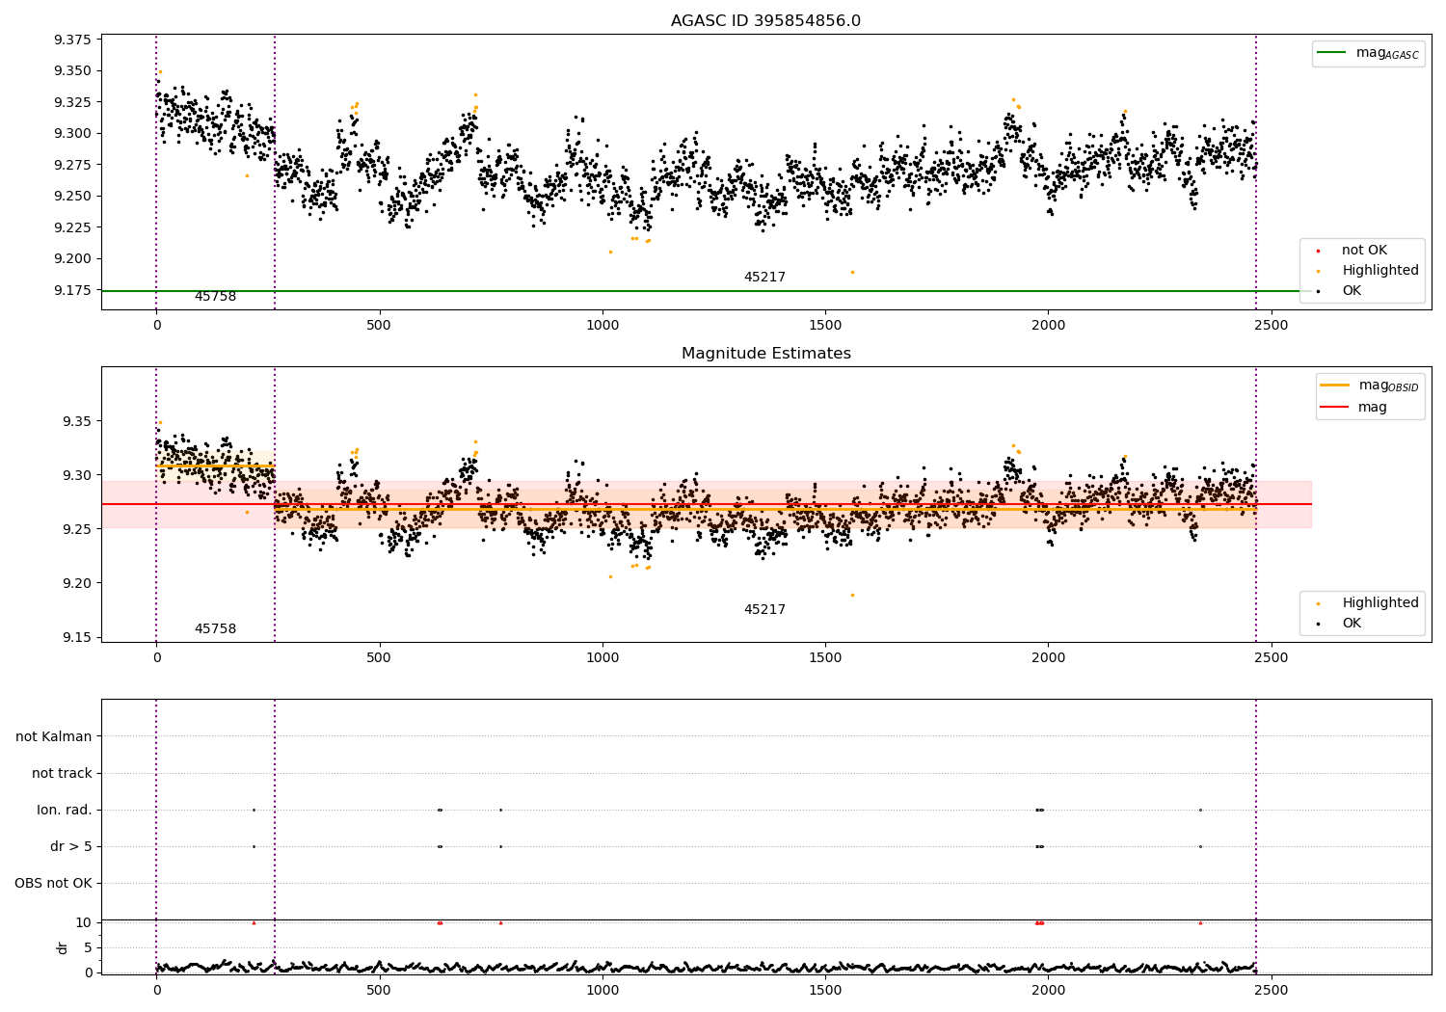
Task: Click the "not track" axis label
Action: coord(62,774)
